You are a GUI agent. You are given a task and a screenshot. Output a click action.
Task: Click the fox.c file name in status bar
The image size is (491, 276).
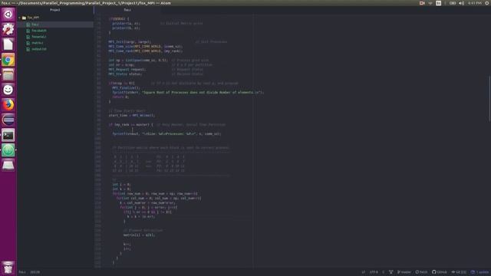click(x=22, y=272)
